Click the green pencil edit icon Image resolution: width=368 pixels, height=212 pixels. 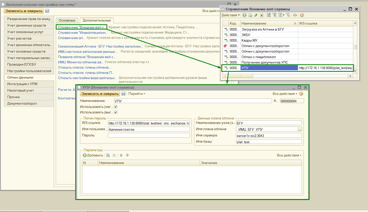[256, 15]
